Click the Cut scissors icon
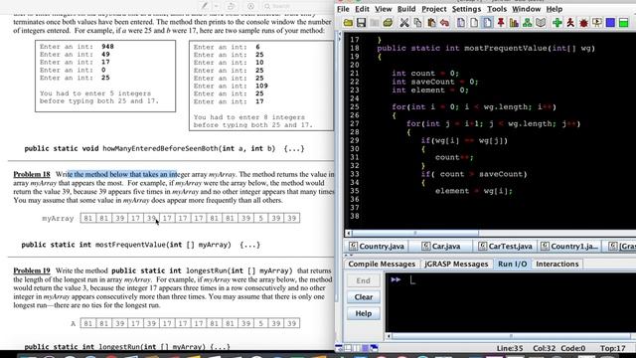 pos(404,23)
